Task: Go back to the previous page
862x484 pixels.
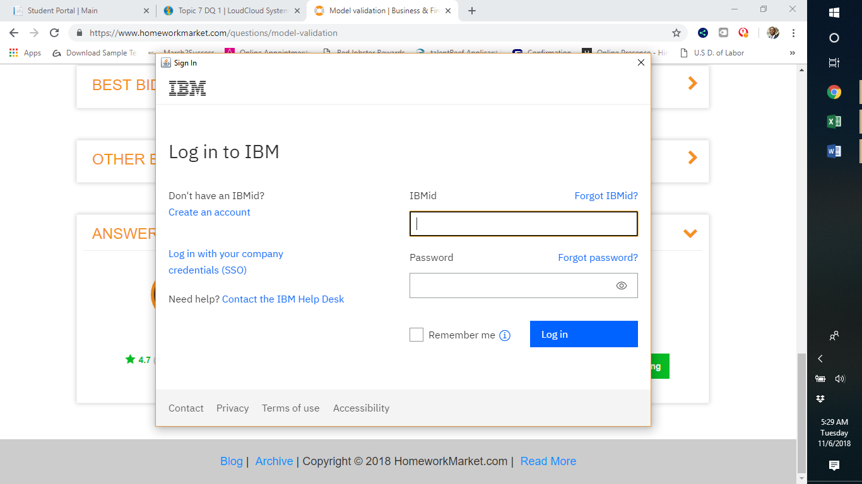Action: [14, 33]
